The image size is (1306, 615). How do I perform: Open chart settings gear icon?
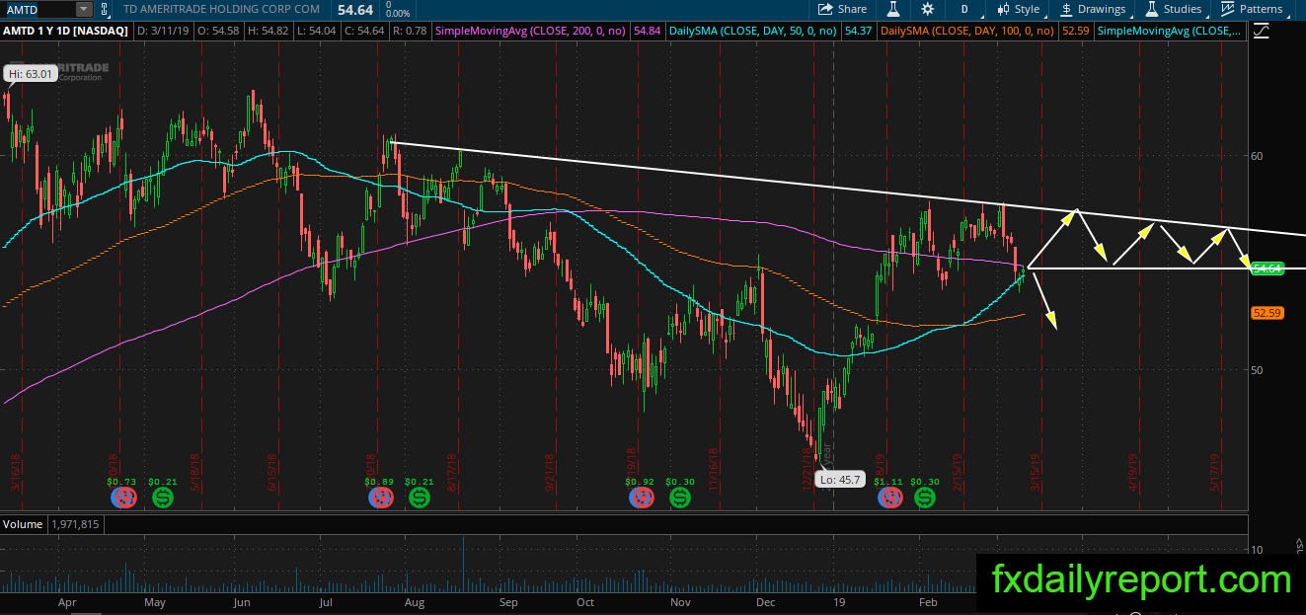pos(927,9)
